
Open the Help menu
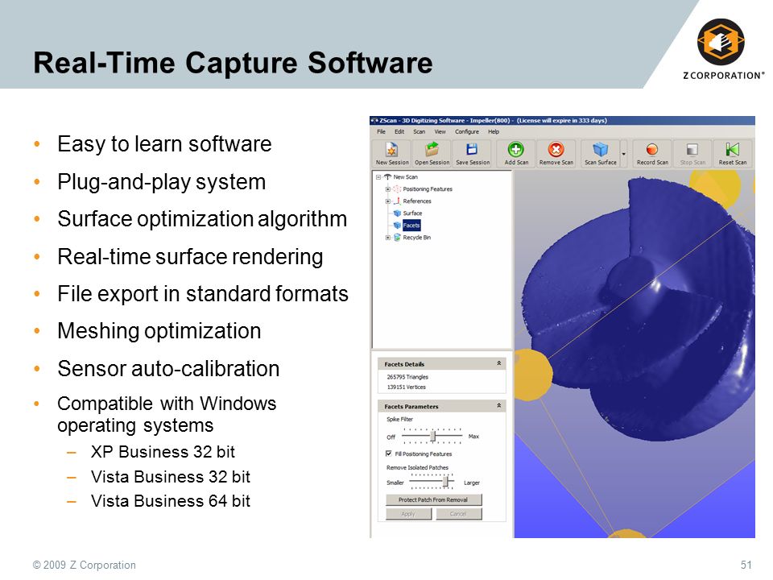[494, 131]
